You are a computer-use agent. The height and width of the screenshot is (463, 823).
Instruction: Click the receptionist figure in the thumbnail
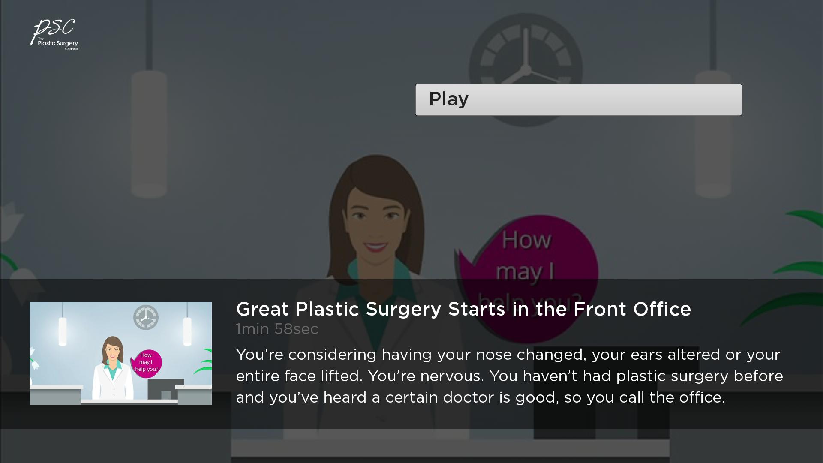[113, 368]
